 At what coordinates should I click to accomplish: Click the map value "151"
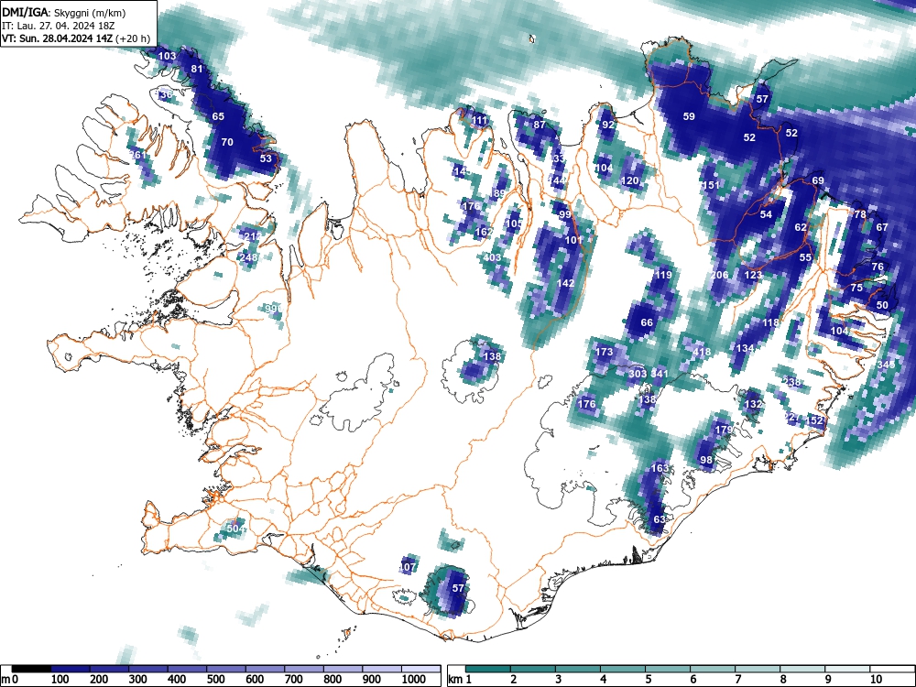711,185
